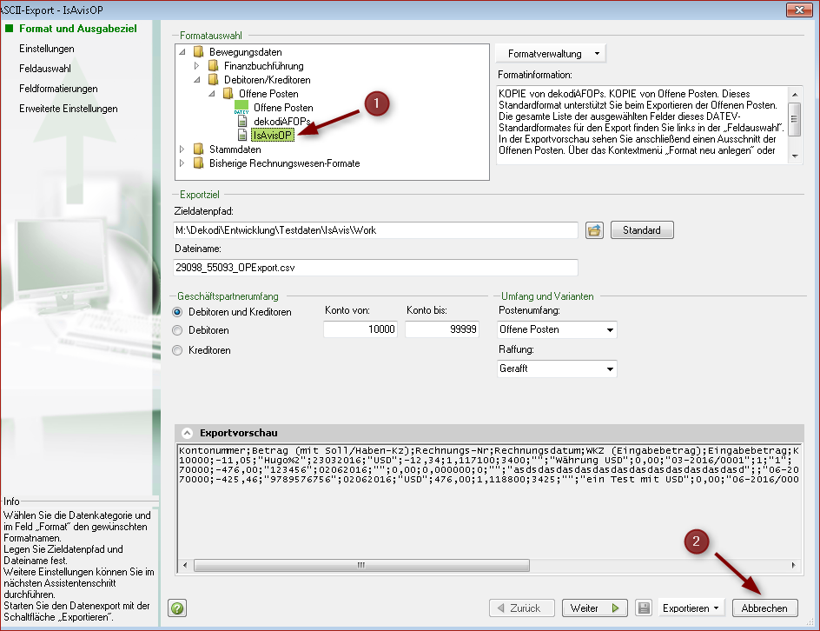Image resolution: width=820 pixels, height=631 pixels.
Task: Select the DATEV Offene Posten format icon
Action: 241,108
